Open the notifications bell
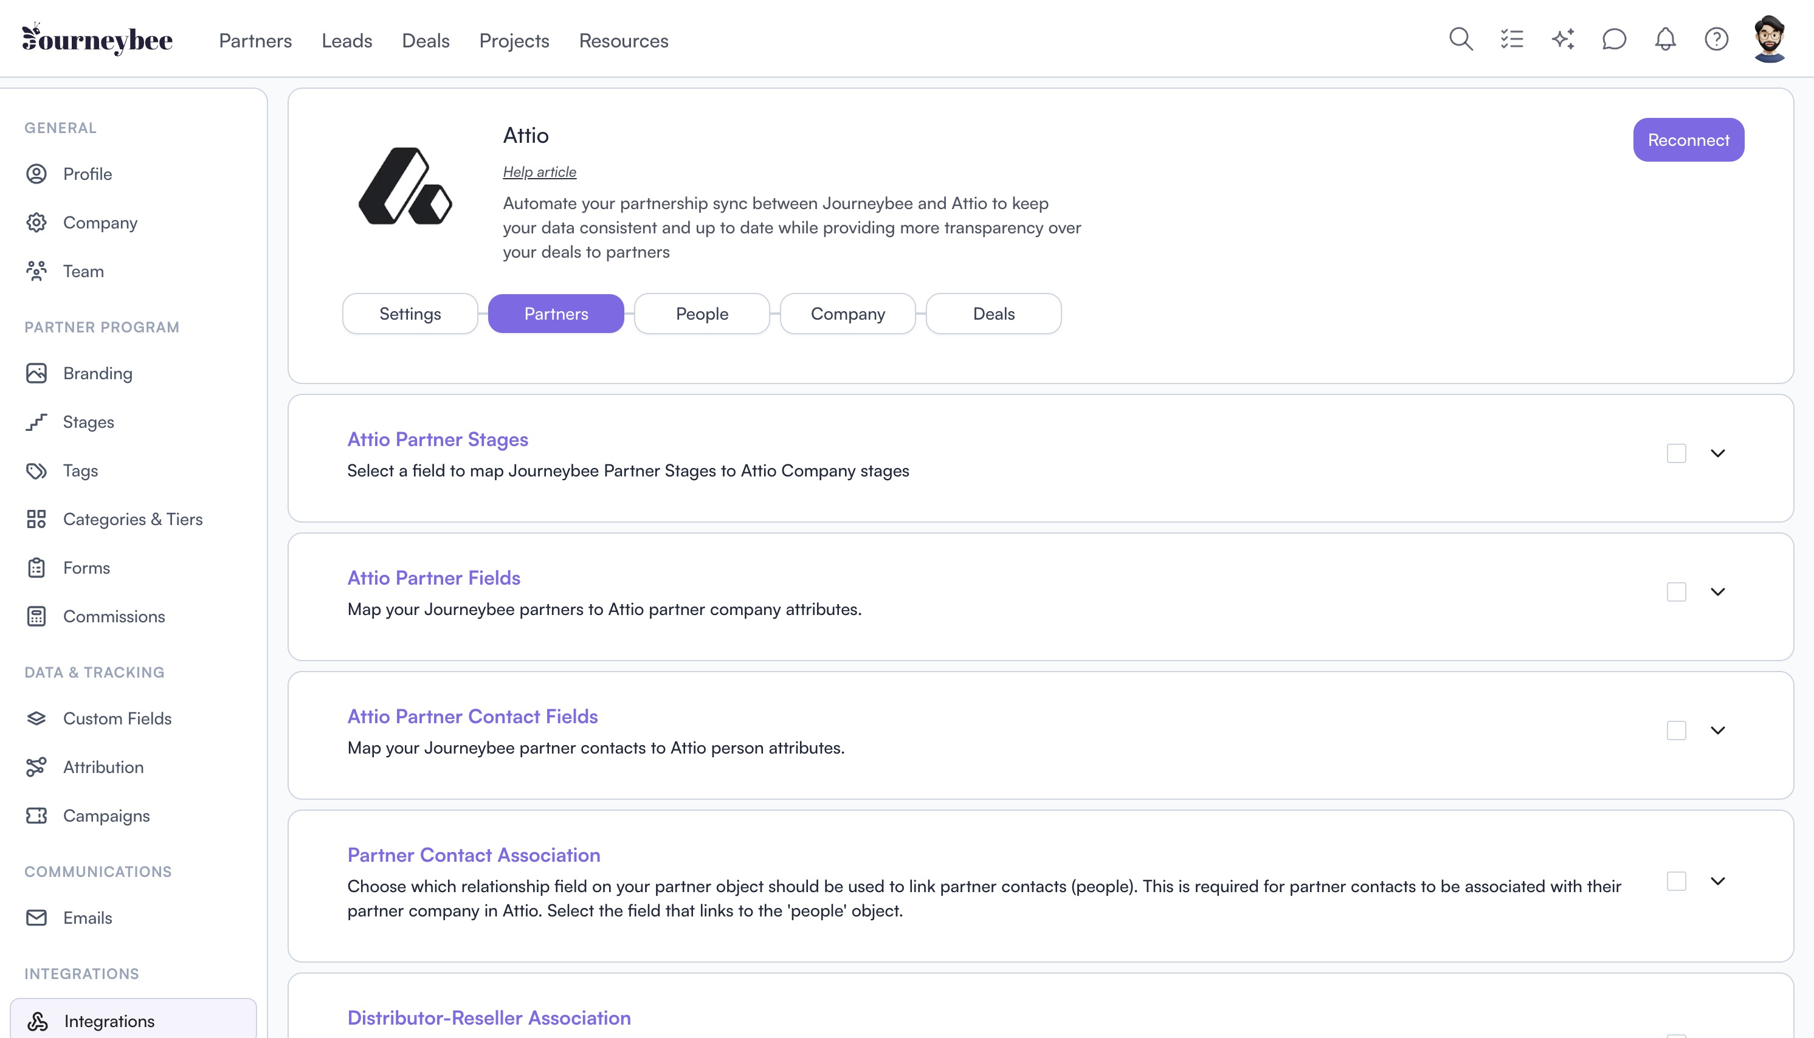This screenshot has width=1814, height=1038. (x=1665, y=40)
